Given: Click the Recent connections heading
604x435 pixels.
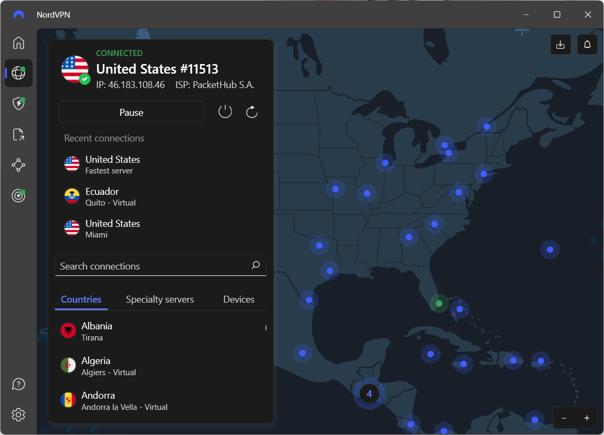Looking at the screenshot, I should click(x=104, y=138).
